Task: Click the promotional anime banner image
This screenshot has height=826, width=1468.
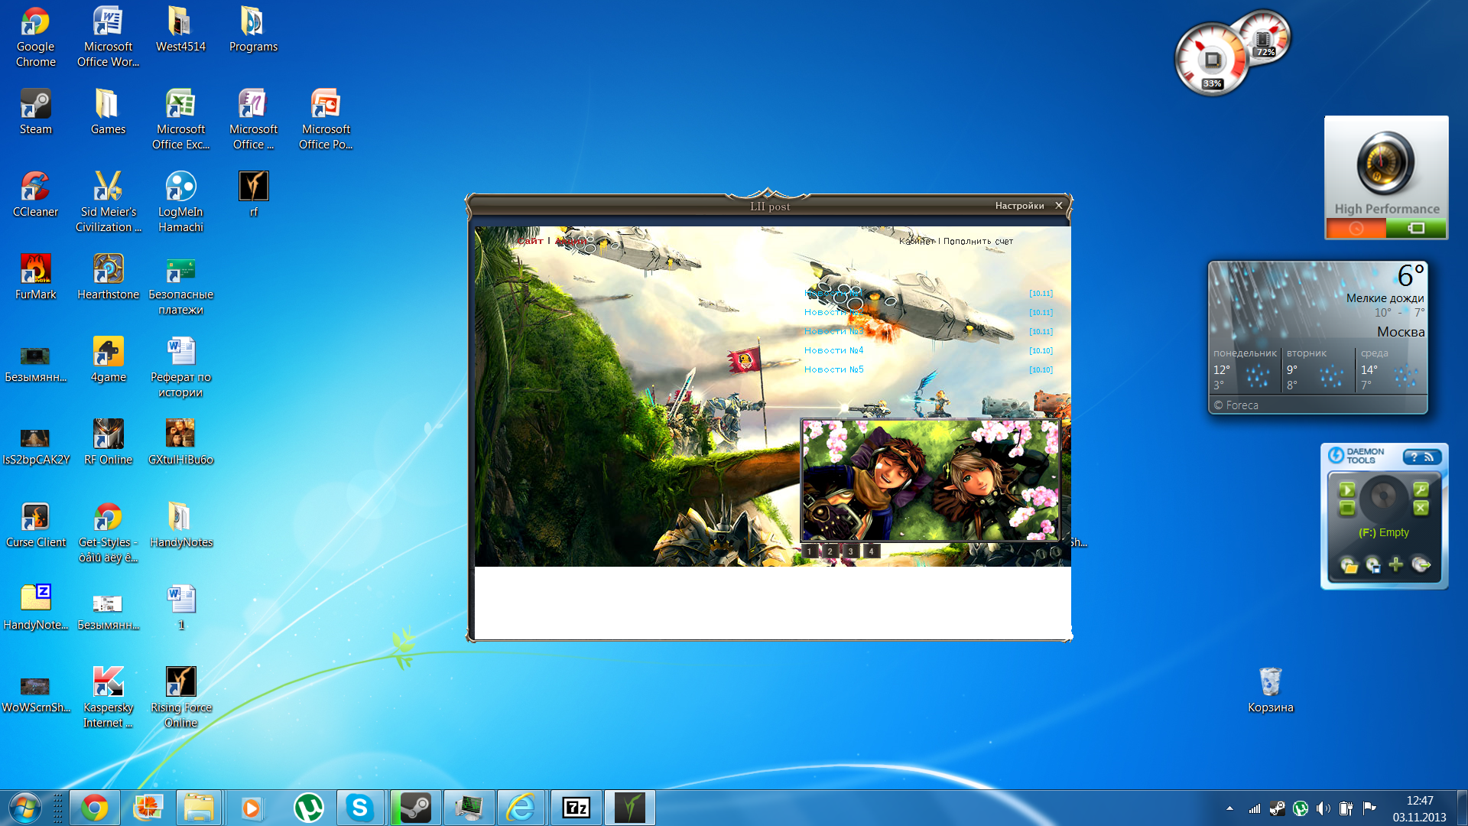Action: point(930,480)
